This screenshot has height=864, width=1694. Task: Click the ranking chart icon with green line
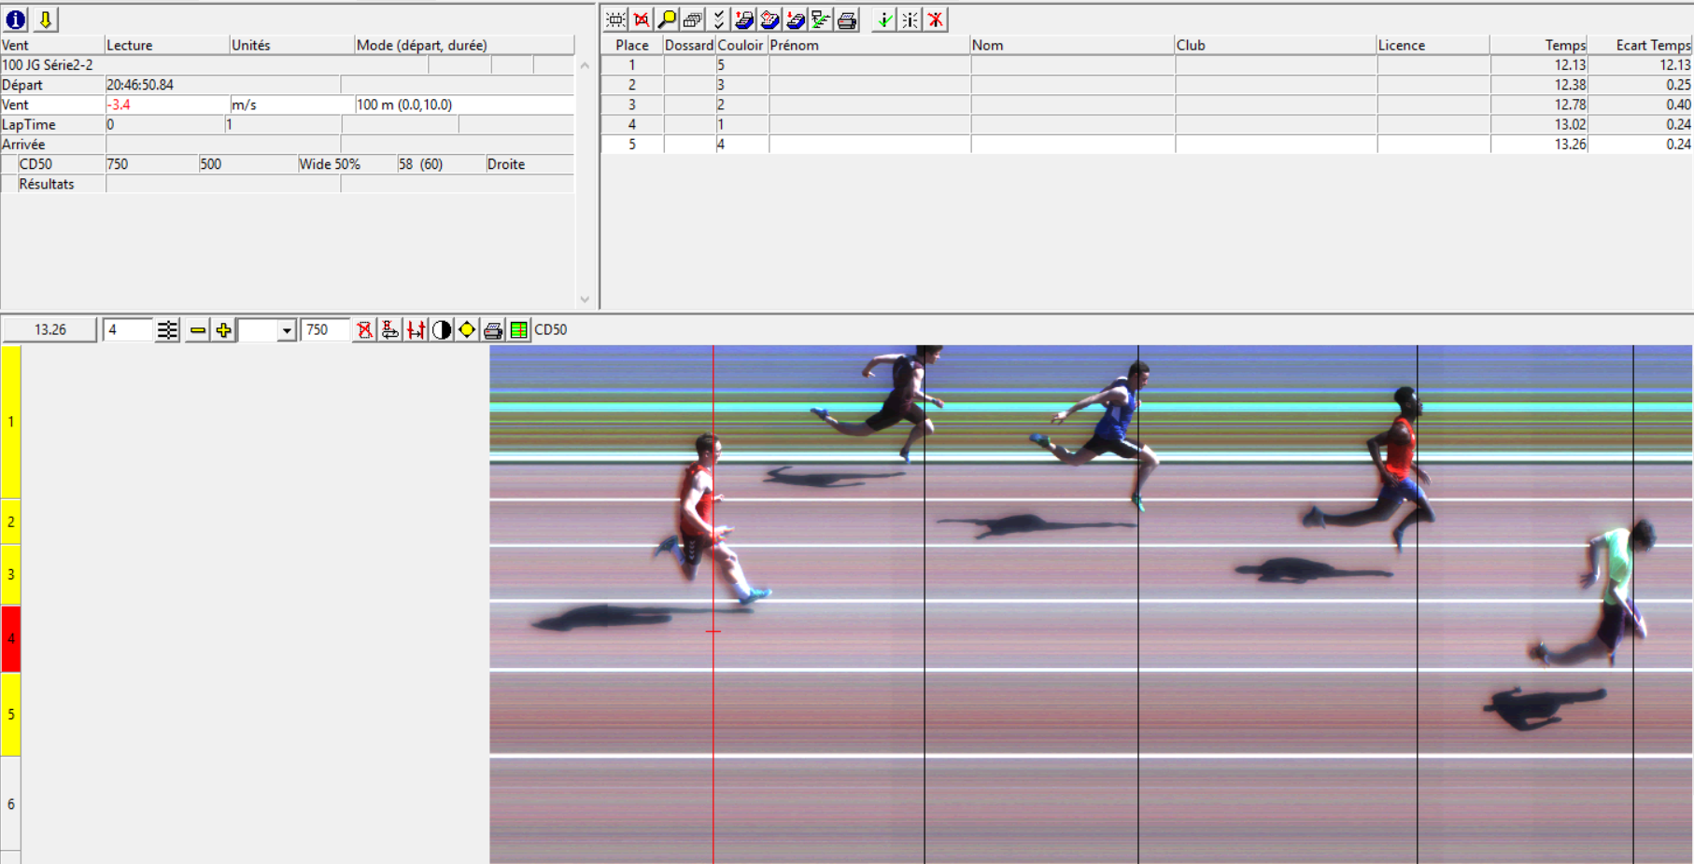coord(821,20)
